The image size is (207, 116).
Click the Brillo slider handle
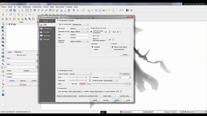tap(77, 77)
